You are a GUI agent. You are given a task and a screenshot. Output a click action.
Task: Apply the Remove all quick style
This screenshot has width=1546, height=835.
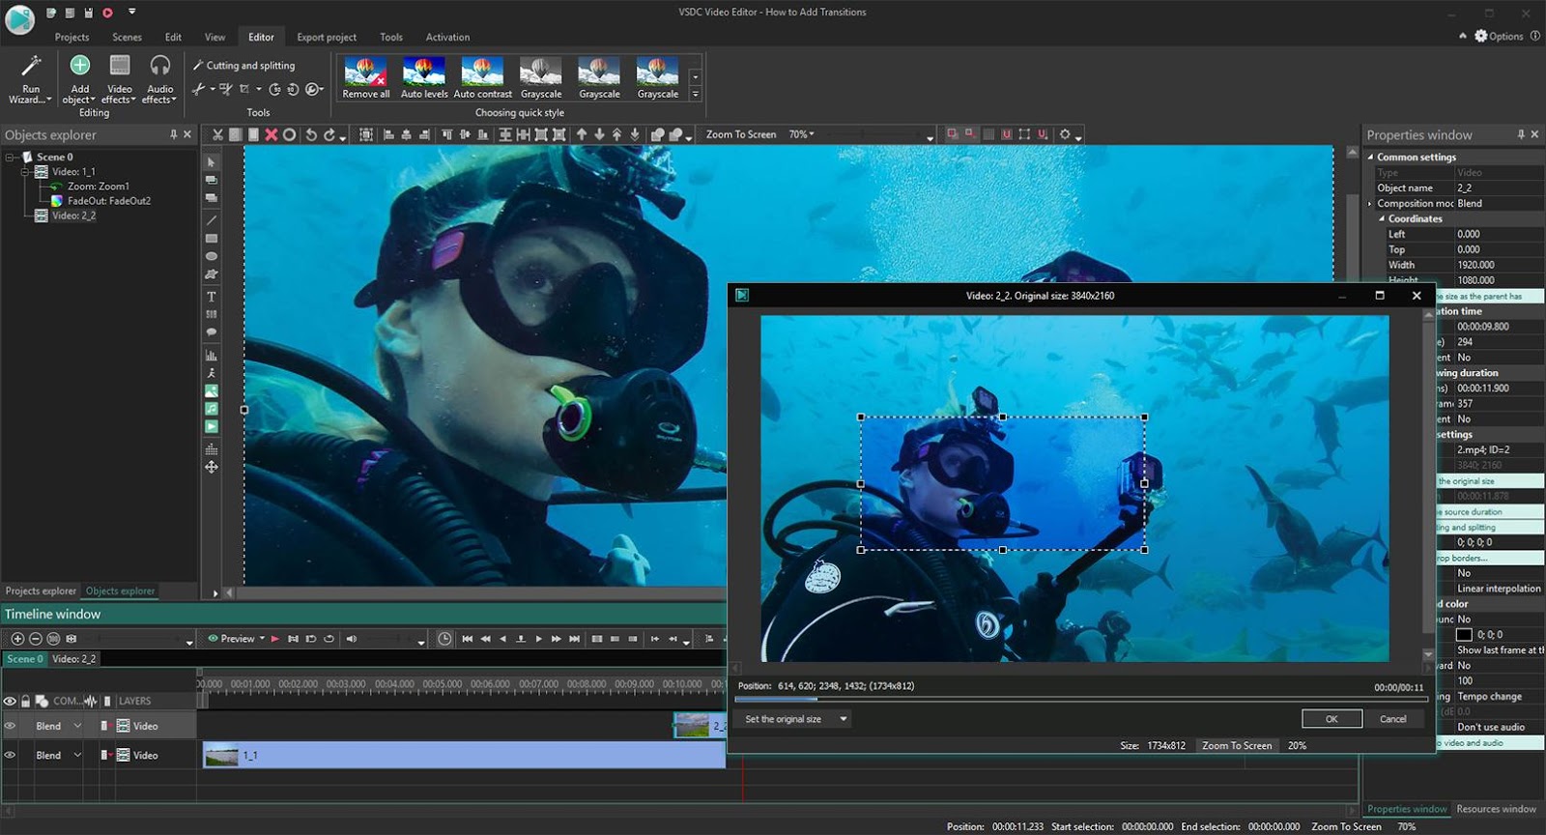click(366, 77)
